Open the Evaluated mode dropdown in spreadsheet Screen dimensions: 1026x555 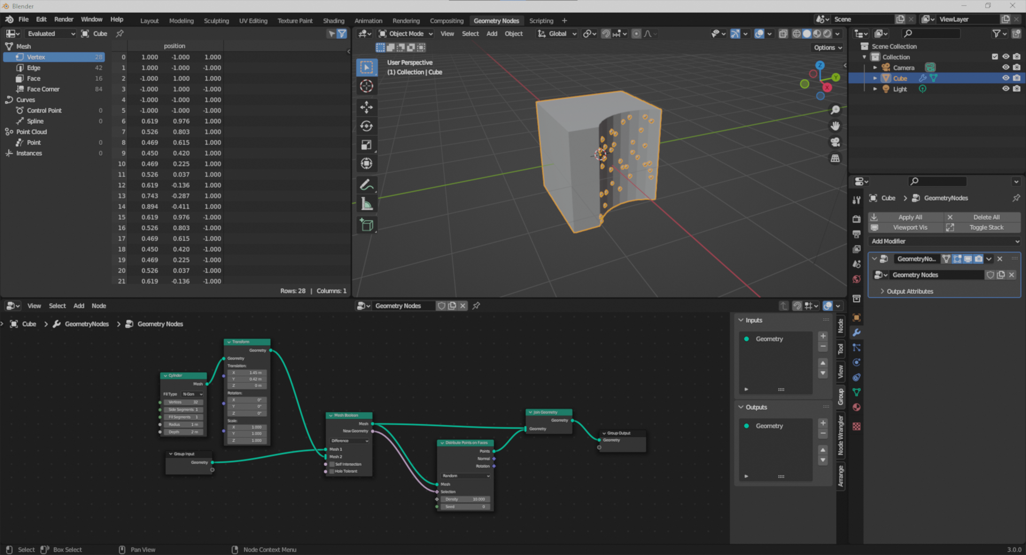[51, 34]
